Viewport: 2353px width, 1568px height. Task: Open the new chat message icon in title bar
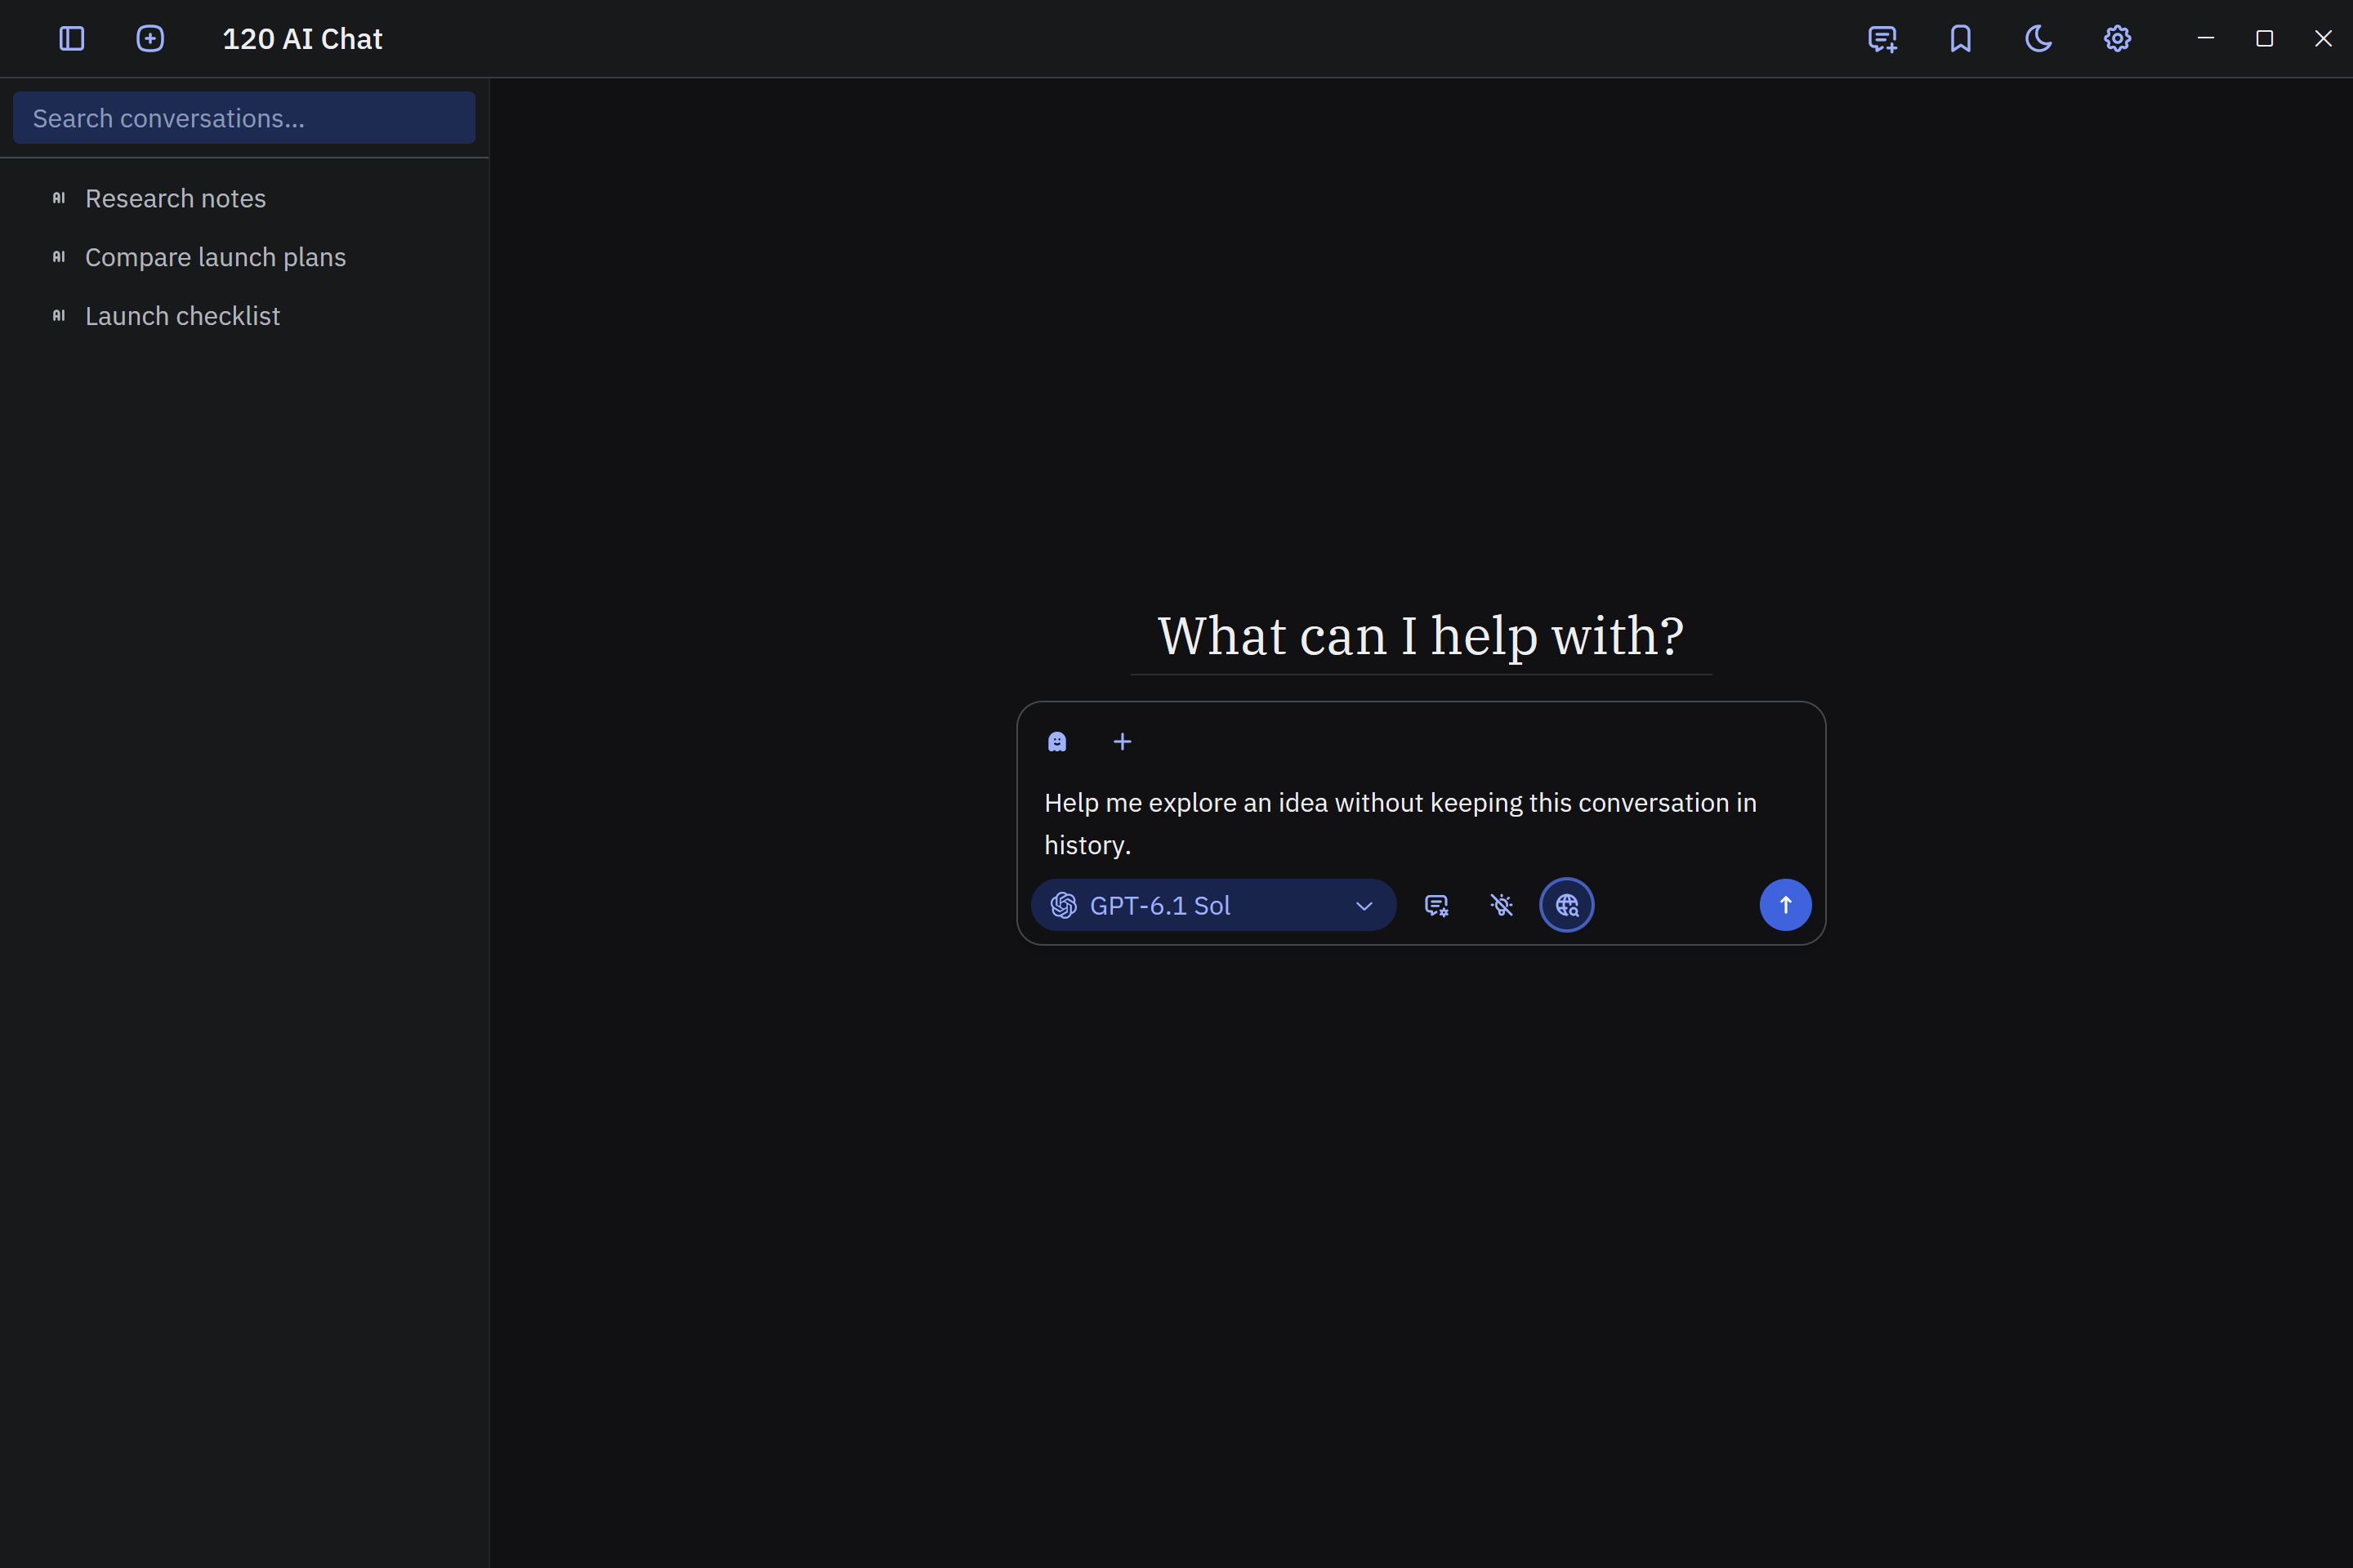click(1882, 39)
